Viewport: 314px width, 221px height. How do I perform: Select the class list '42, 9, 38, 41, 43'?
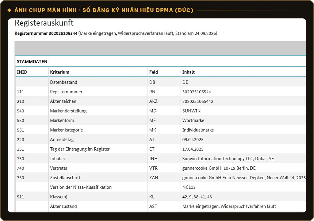click(197, 197)
